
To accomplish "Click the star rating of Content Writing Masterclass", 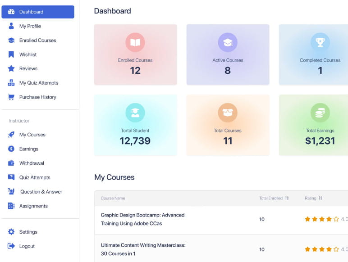I will point(321,249).
